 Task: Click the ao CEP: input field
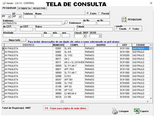(x=26, y=29)
